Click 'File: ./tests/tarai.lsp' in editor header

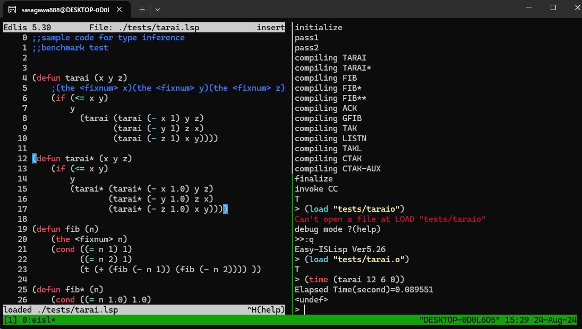144,28
